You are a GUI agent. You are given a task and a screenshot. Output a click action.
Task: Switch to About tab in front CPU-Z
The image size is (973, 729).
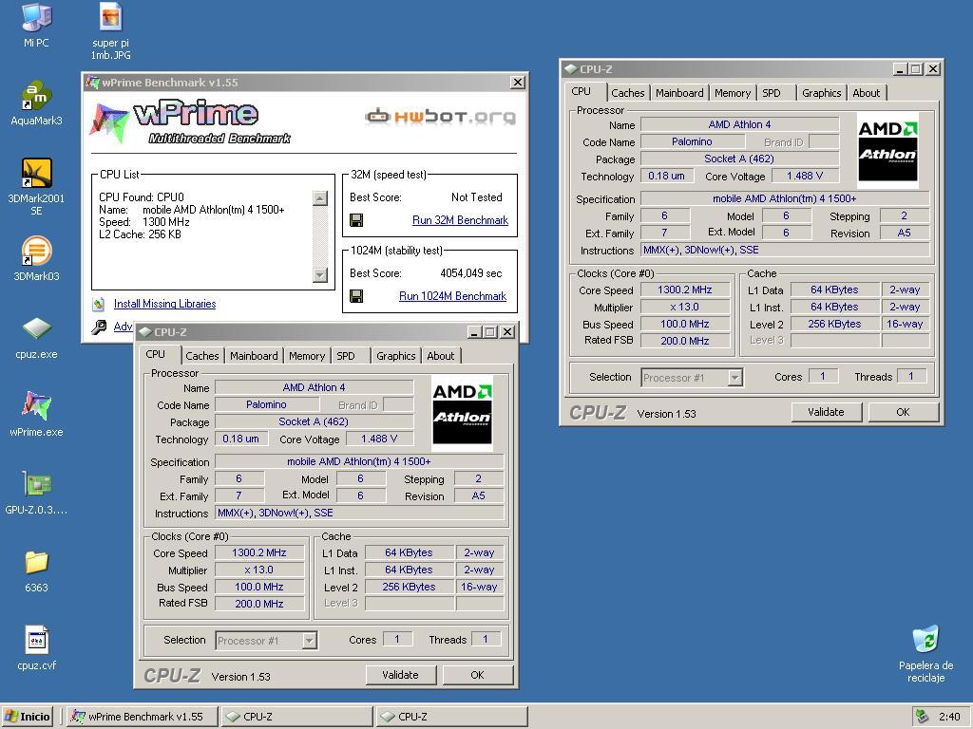441,356
